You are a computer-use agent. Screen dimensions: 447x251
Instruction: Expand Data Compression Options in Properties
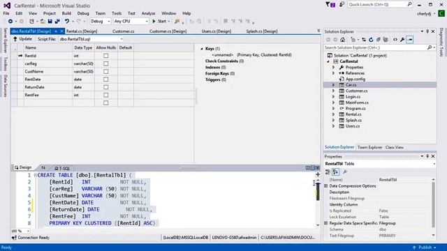[x=326, y=186]
